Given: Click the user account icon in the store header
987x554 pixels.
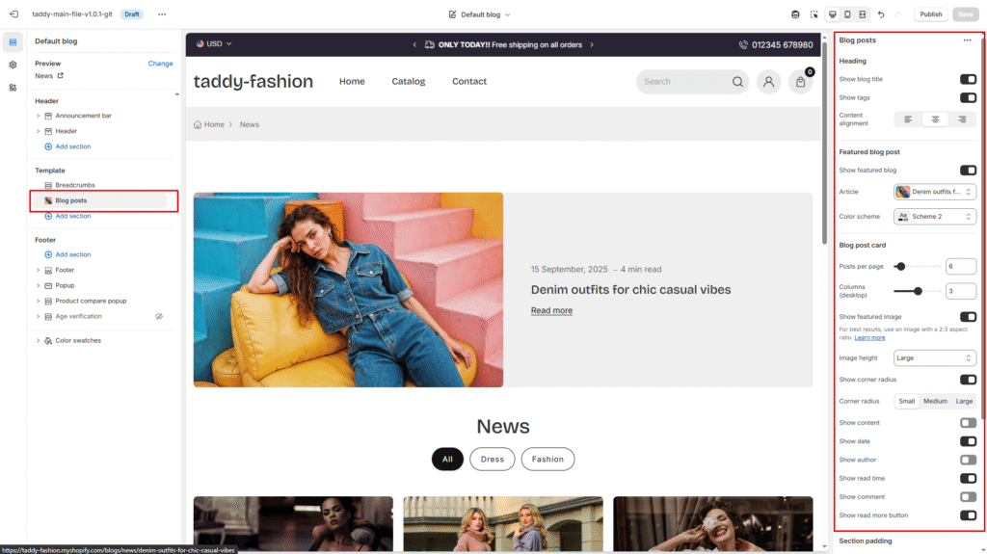Looking at the screenshot, I should point(768,82).
